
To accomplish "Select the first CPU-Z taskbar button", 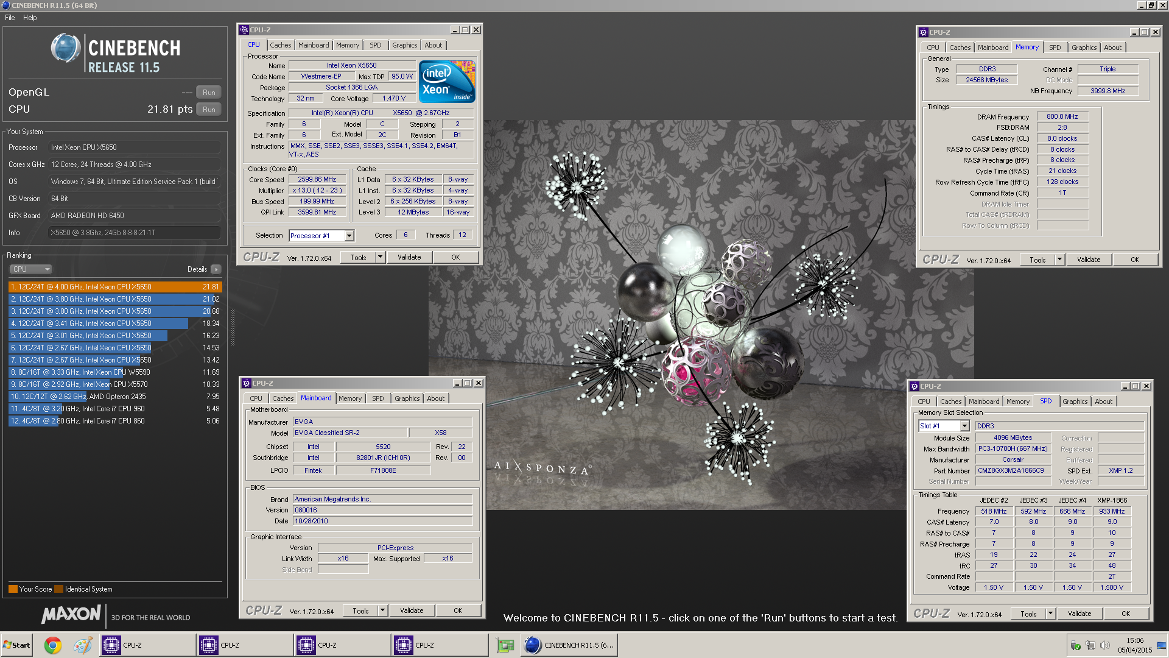I will pos(147,645).
